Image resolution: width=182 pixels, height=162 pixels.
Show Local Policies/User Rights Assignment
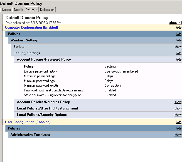point(178,108)
